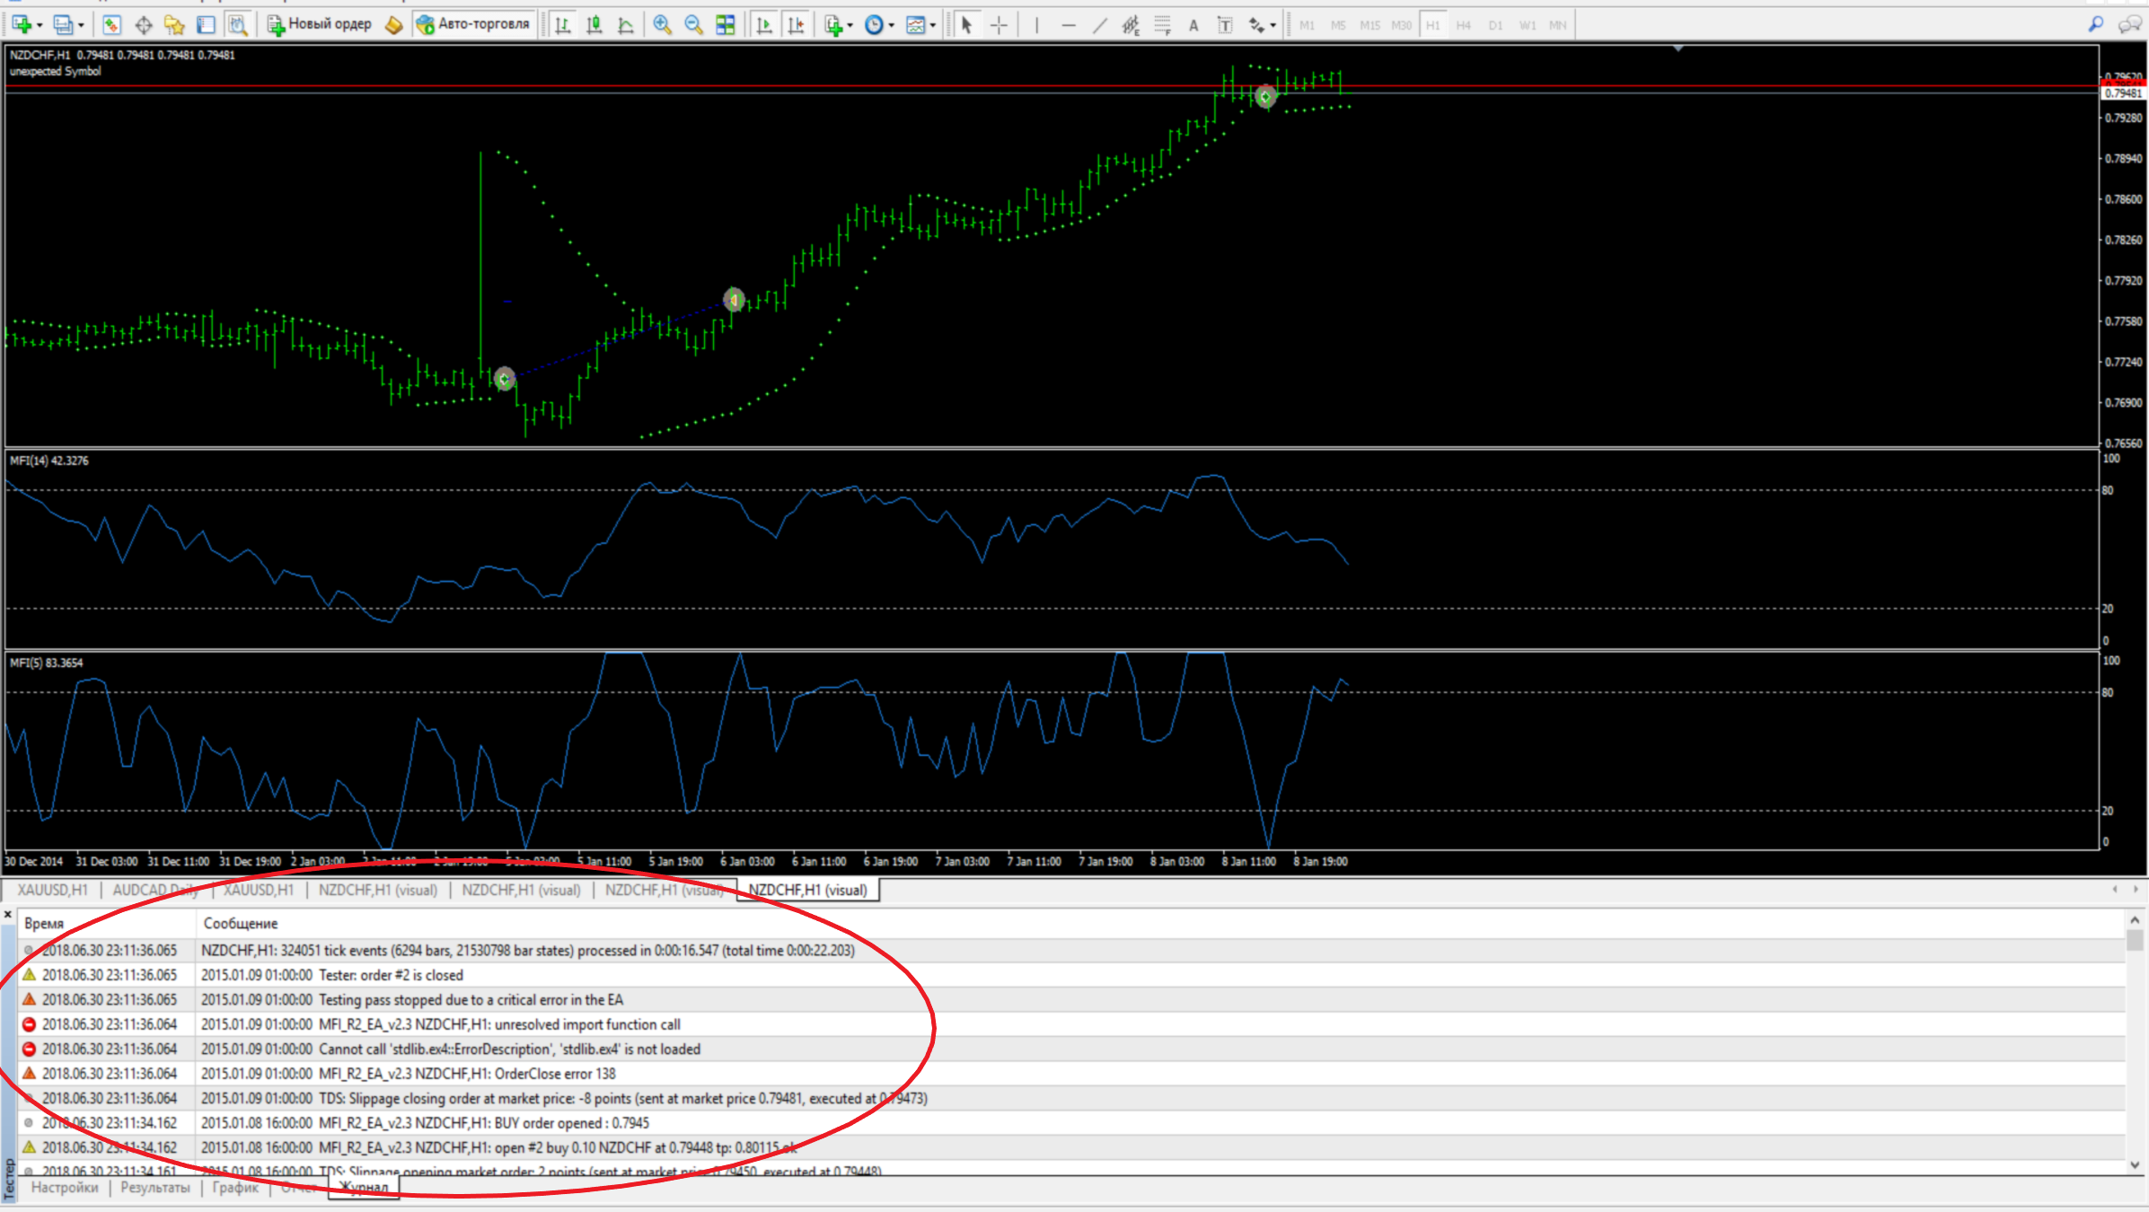
Task: Toggle the H1 timeframe button
Action: (1432, 25)
